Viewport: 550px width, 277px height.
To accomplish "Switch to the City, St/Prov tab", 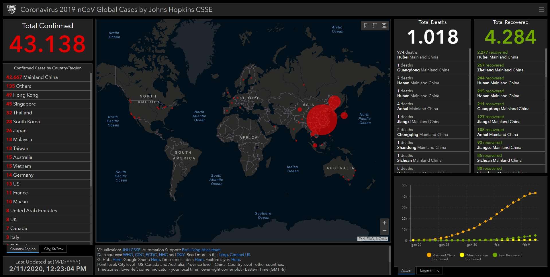I will (54, 249).
